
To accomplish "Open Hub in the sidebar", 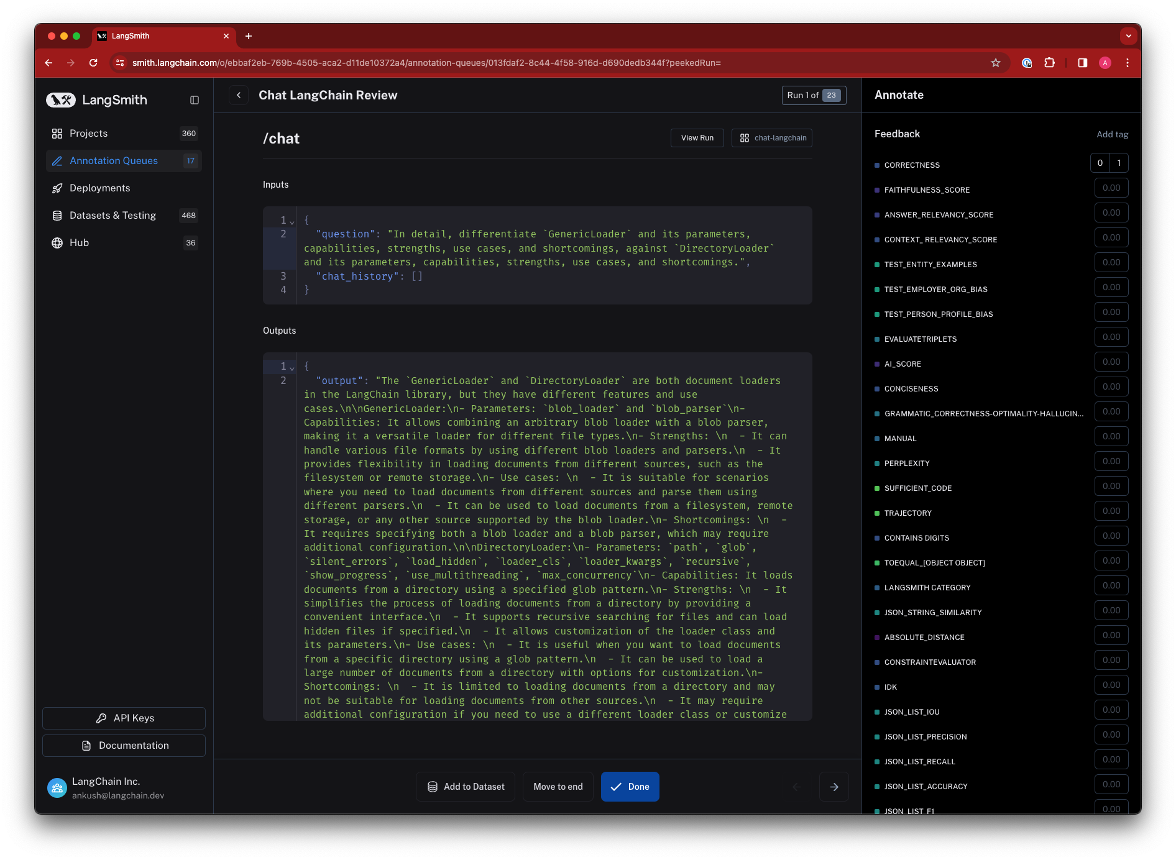I will (124, 243).
